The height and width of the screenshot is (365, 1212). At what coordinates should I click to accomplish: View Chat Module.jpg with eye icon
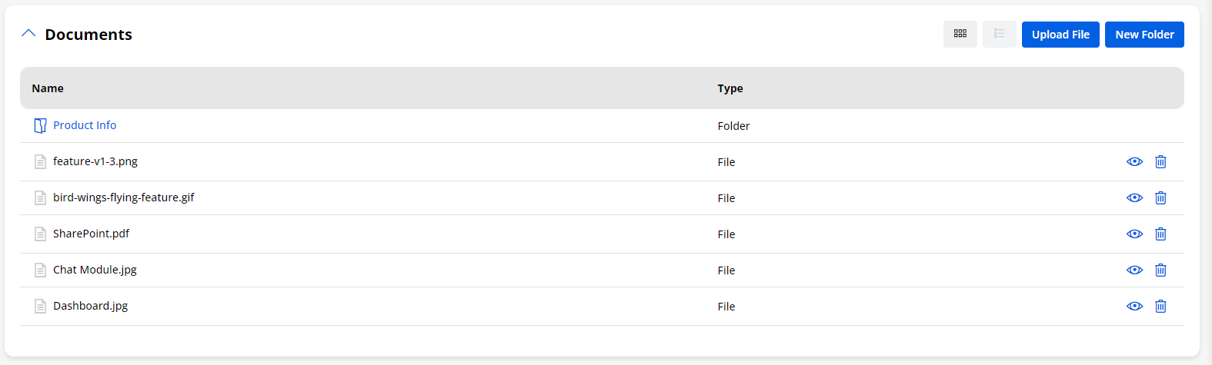pos(1134,270)
